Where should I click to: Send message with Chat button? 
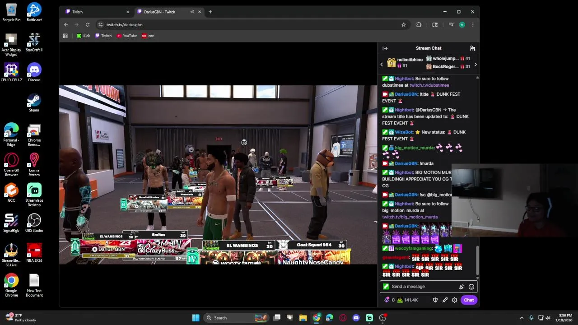click(469, 300)
